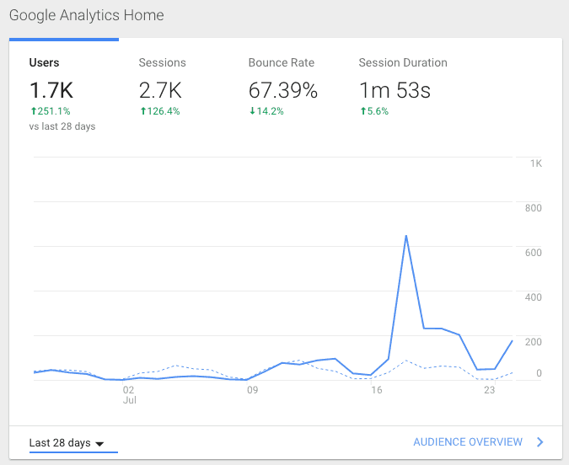Click the 02 Jul date axis label
Screen dimensions: 569x465
coord(129,395)
